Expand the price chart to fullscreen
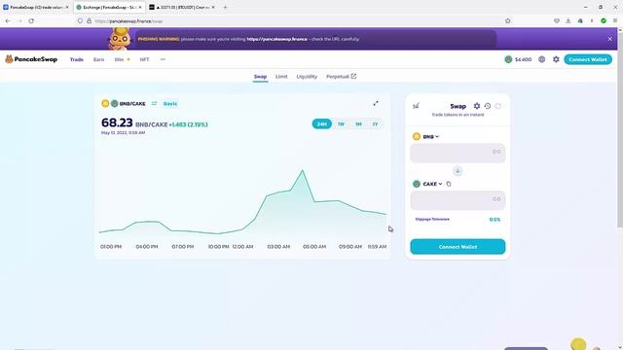Viewport: 623px width, 350px height. point(376,104)
